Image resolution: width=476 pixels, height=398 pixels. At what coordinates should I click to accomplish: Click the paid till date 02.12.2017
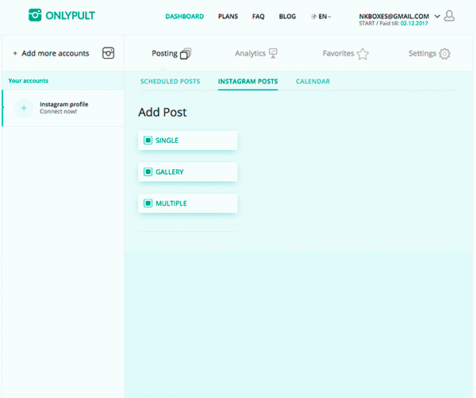pos(414,23)
